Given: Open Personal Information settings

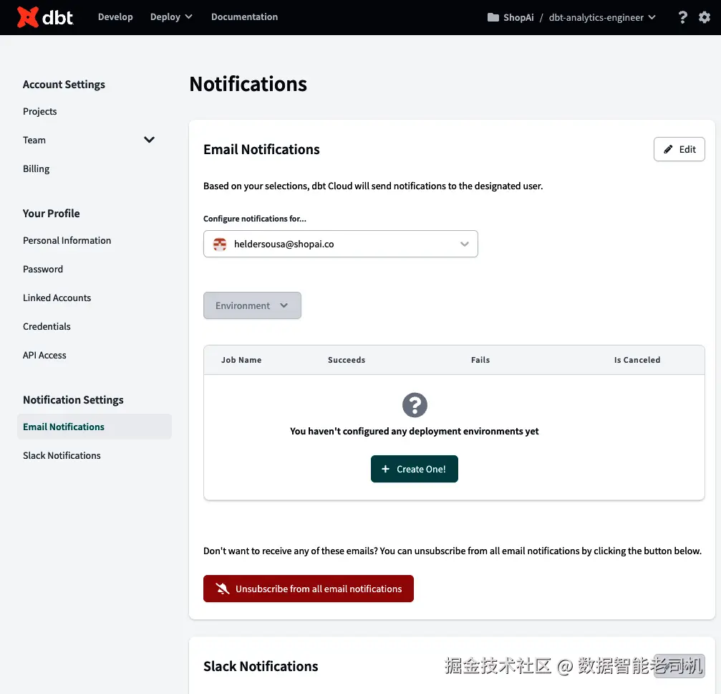Looking at the screenshot, I should pyautogui.click(x=67, y=240).
